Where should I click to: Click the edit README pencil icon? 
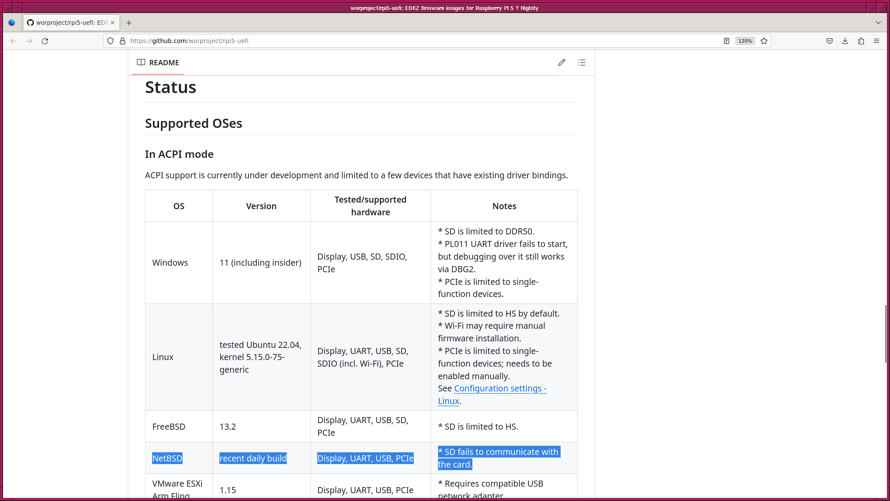(561, 63)
